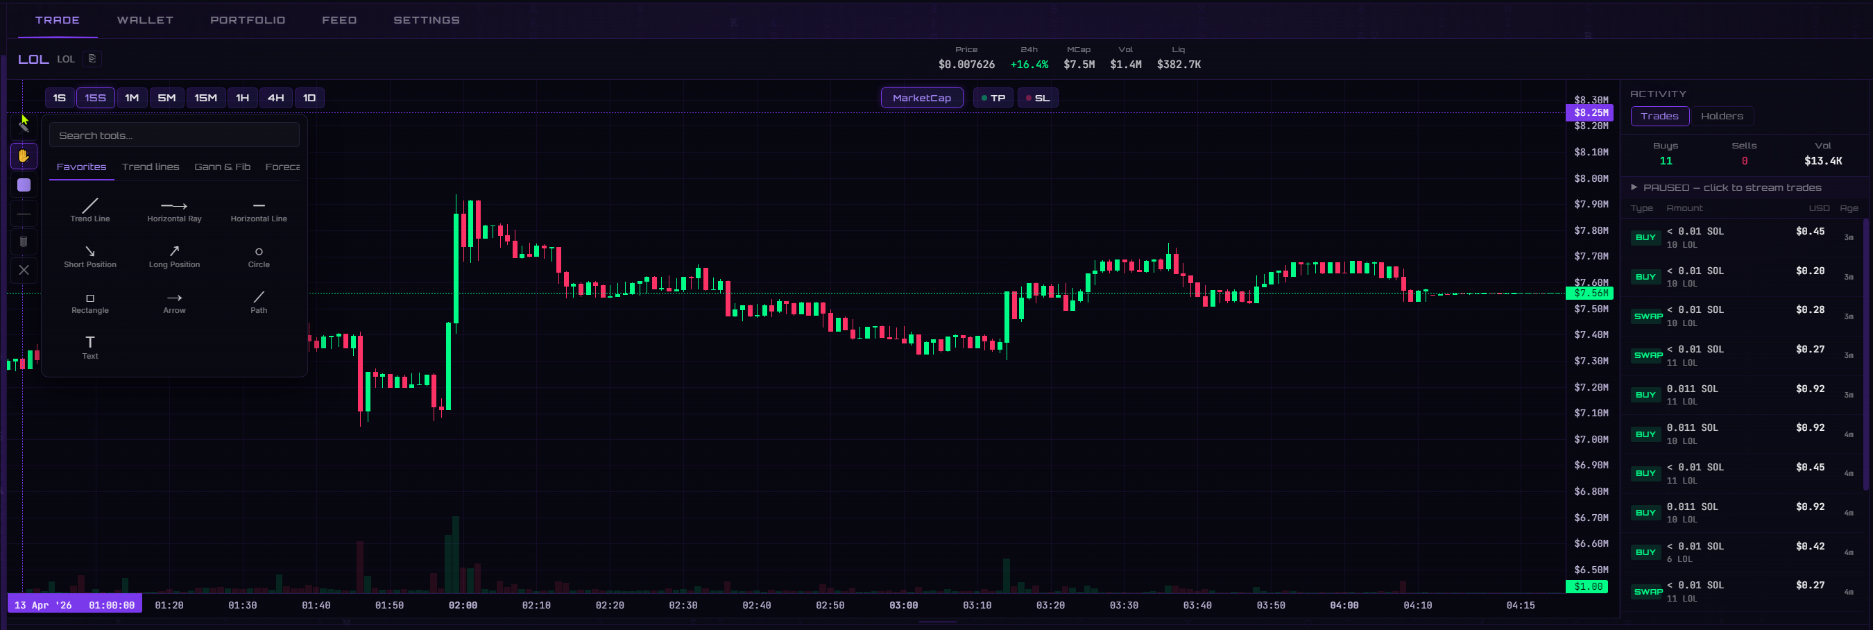This screenshot has width=1873, height=630.
Task: Open the Trend lines tab
Action: pos(151,167)
